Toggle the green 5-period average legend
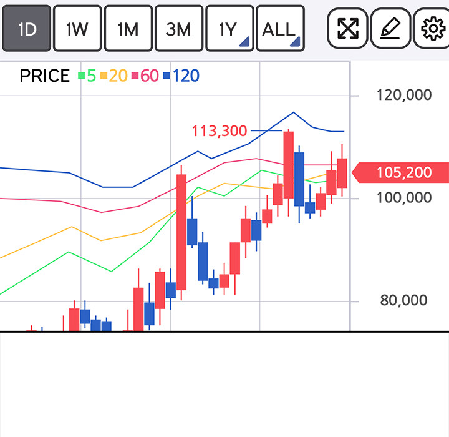Viewport: 449px width, 437px height. click(87, 76)
